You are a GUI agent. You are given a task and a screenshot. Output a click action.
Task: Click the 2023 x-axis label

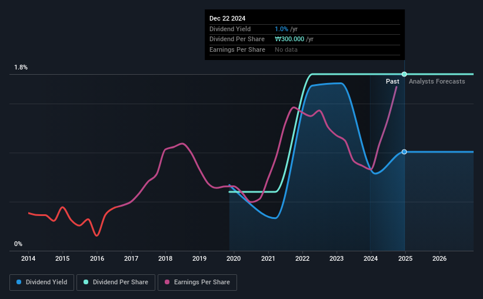[337, 258]
